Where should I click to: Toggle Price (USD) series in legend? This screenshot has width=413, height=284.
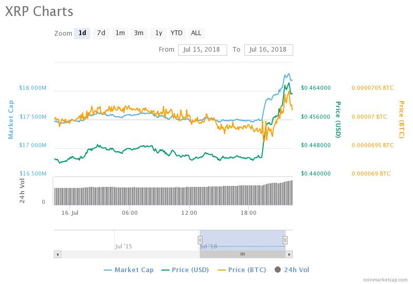click(x=185, y=270)
